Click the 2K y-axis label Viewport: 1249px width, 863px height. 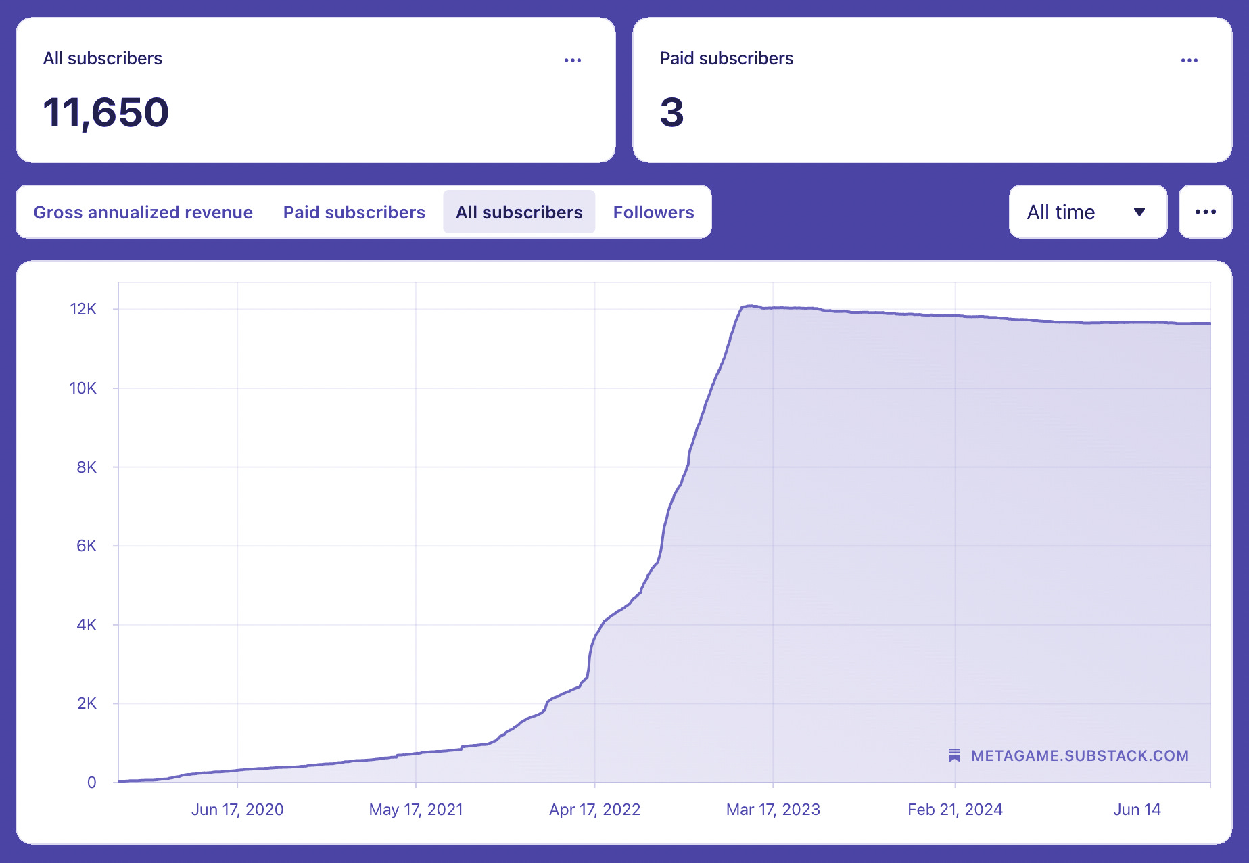click(x=87, y=703)
